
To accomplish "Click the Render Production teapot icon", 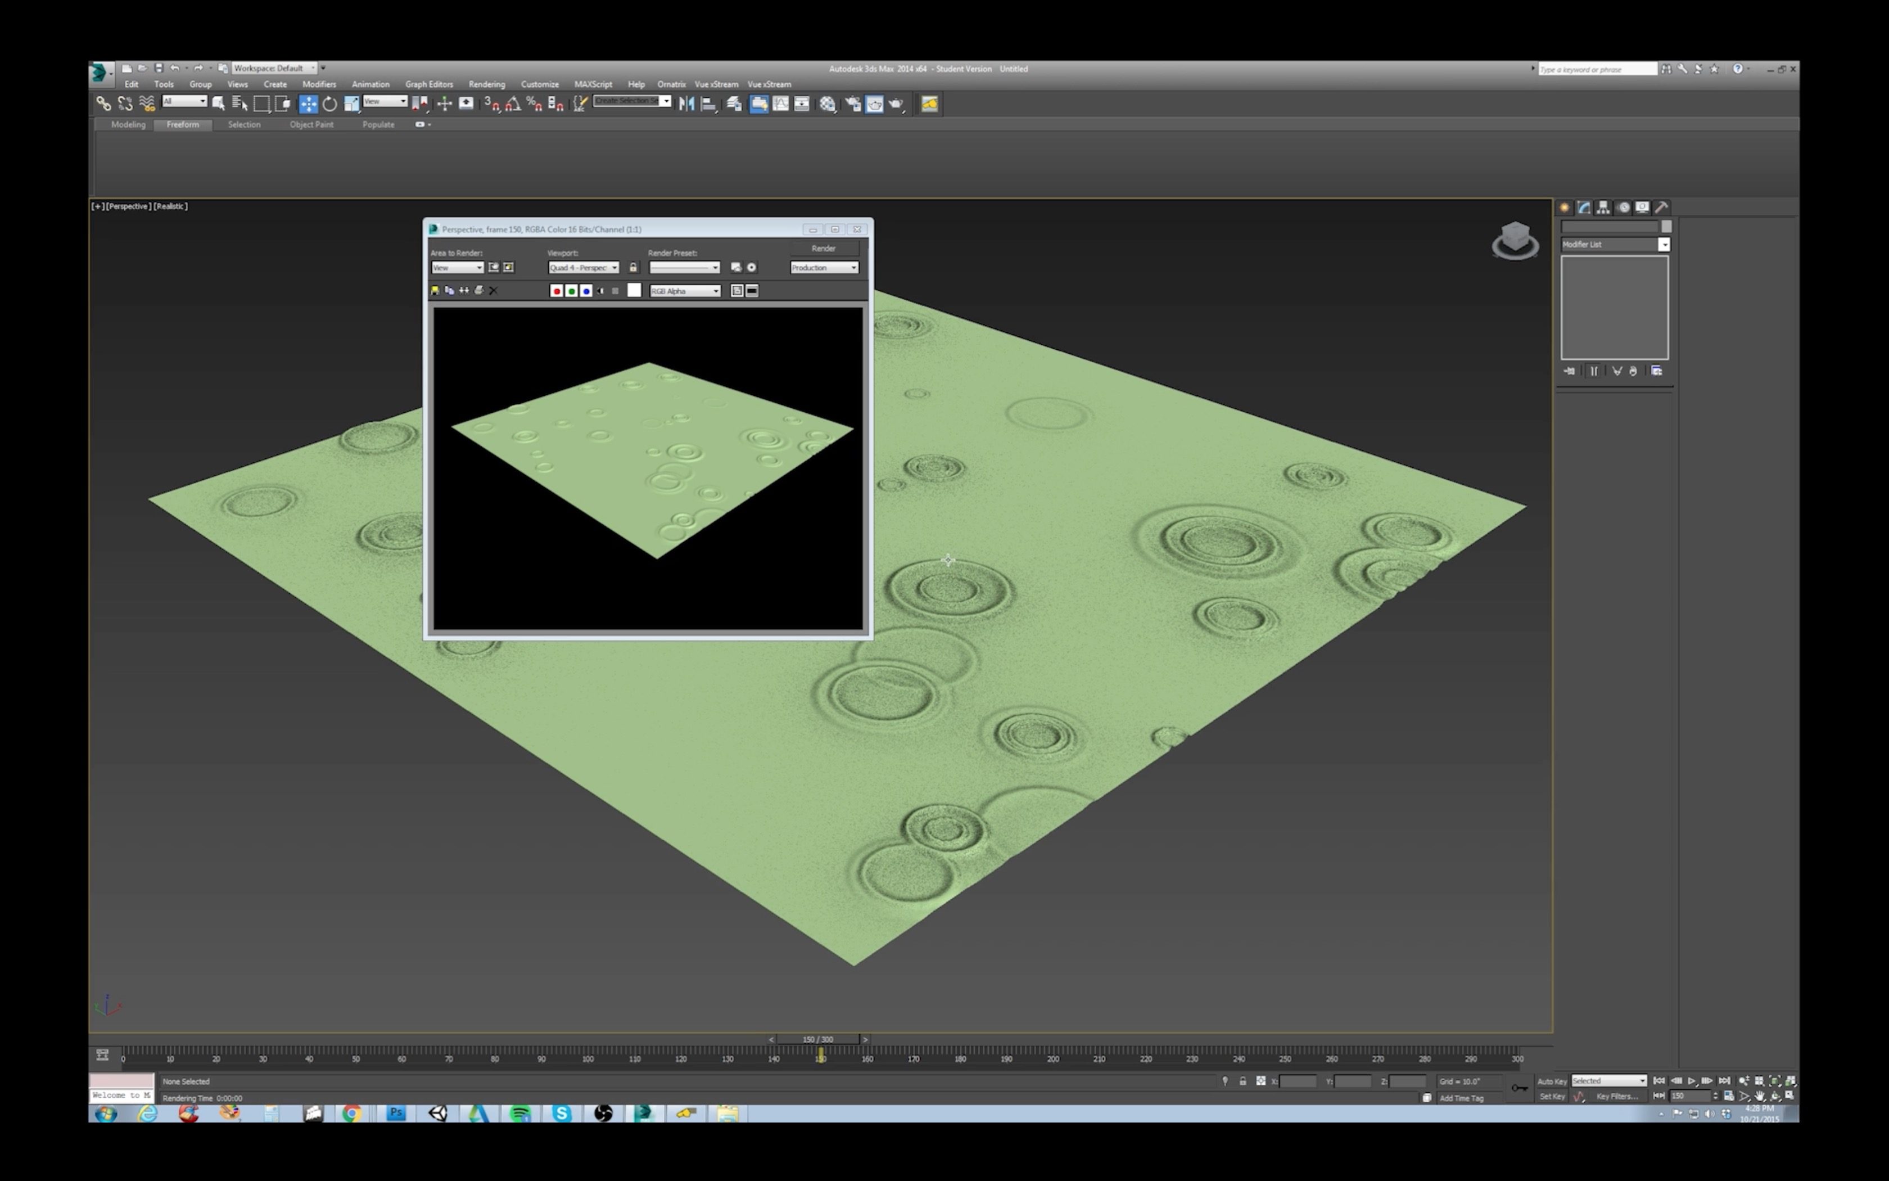I will 896,103.
